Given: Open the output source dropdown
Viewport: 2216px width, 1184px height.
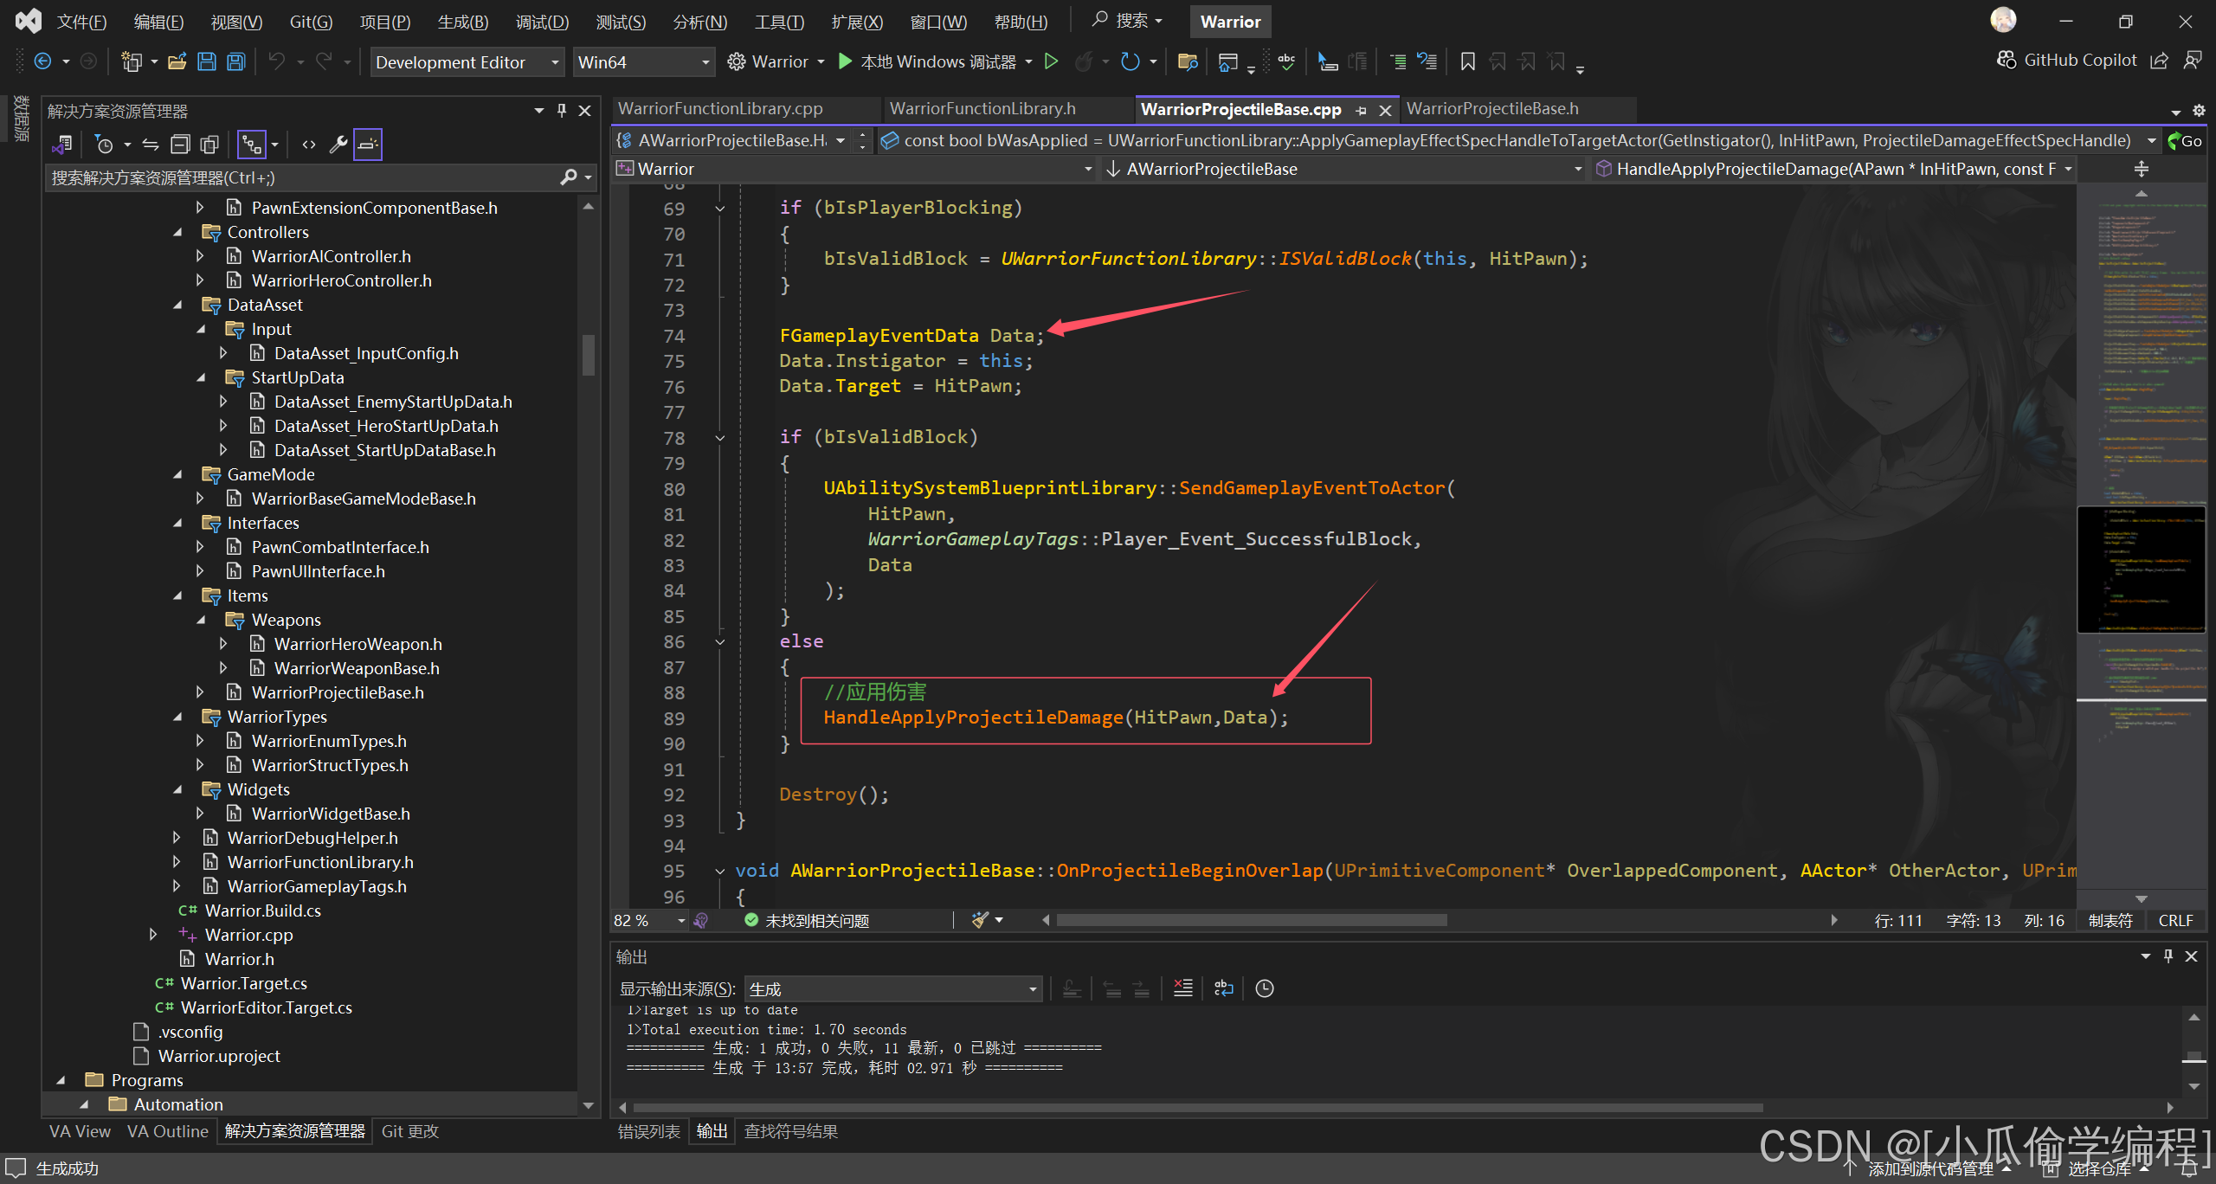Looking at the screenshot, I should click(x=892, y=988).
